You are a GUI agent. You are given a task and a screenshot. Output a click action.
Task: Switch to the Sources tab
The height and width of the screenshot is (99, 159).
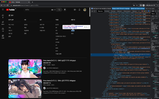[x=113, y=11]
